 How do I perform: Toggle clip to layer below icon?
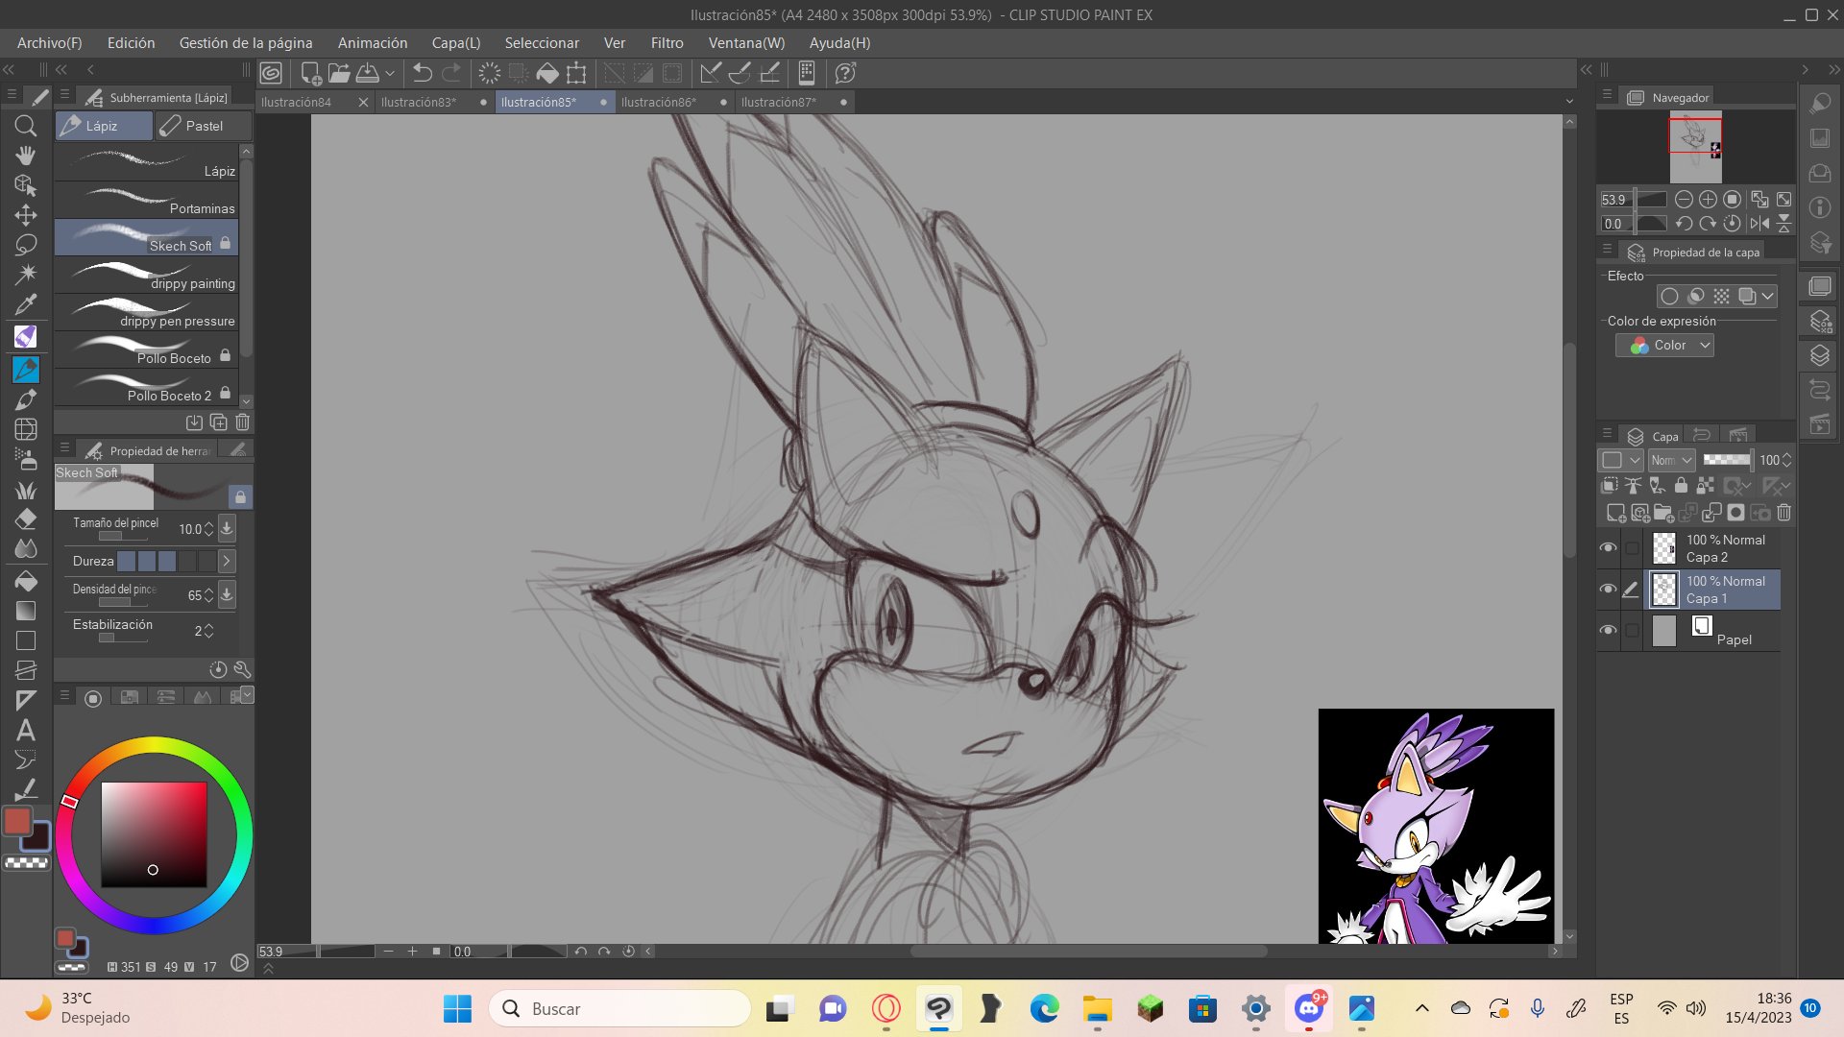[x=1610, y=486]
